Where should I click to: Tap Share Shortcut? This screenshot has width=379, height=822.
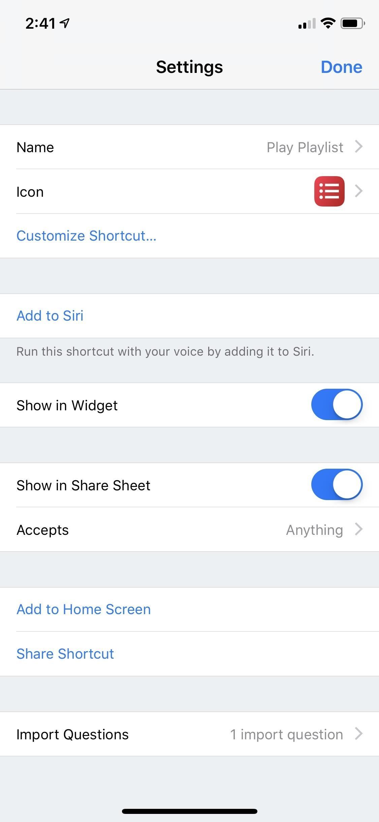[65, 654]
